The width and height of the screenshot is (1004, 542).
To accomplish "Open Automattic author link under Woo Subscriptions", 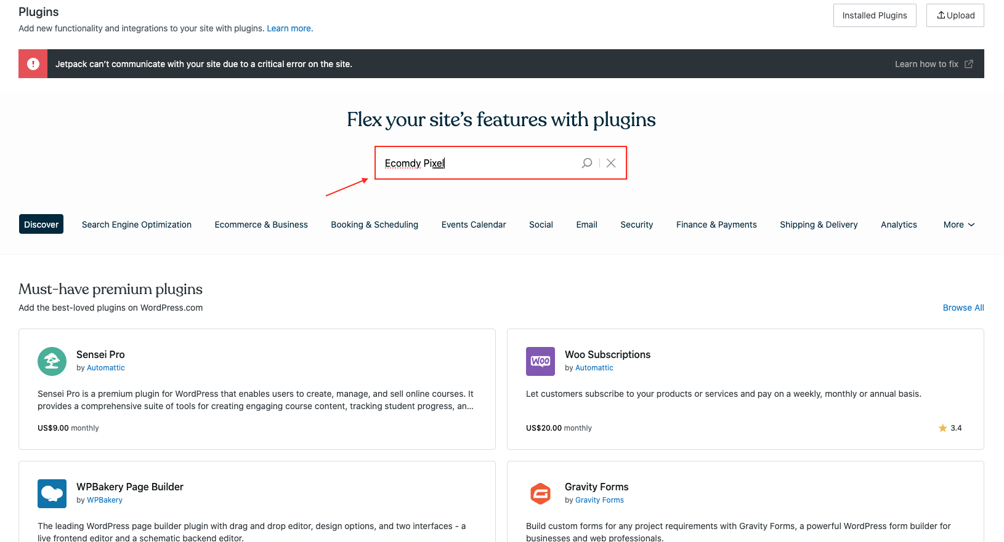I will pyautogui.click(x=594, y=368).
